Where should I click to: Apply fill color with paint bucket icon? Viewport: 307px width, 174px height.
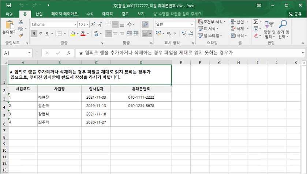pyautogui.click(x=73, y=34)
